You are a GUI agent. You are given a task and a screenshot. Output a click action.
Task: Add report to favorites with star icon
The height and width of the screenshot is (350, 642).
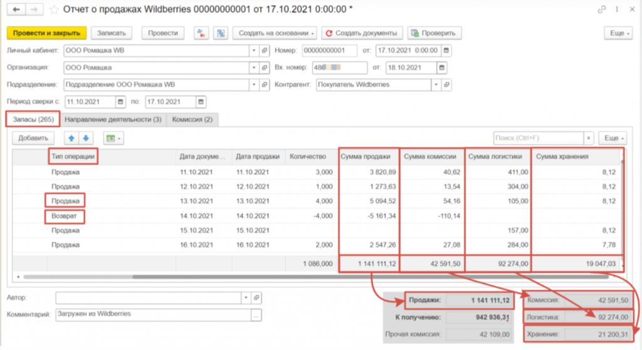click(x=55, y=9)
